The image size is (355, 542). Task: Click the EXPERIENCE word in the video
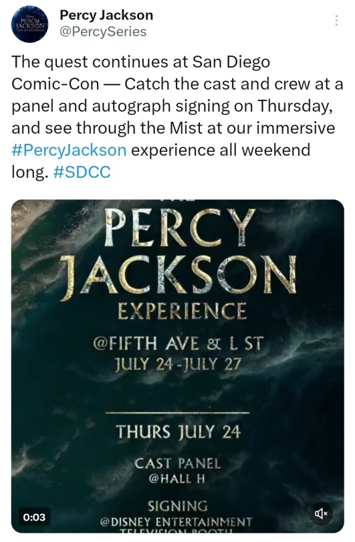183,311
